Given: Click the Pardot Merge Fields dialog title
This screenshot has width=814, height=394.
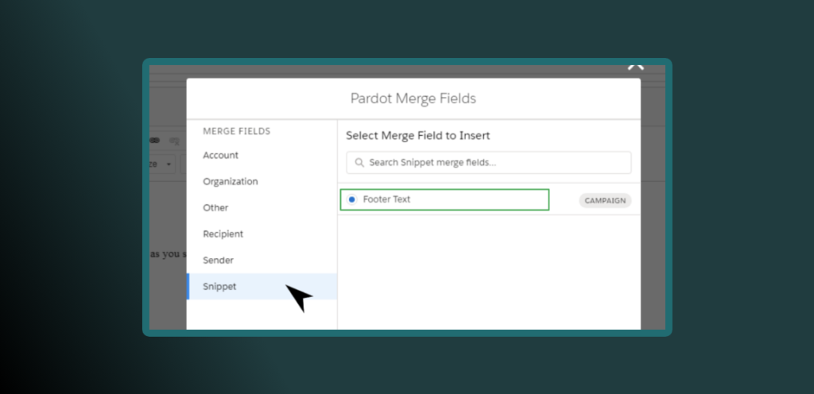Looking at the screenshot, I should click(413, 98).
